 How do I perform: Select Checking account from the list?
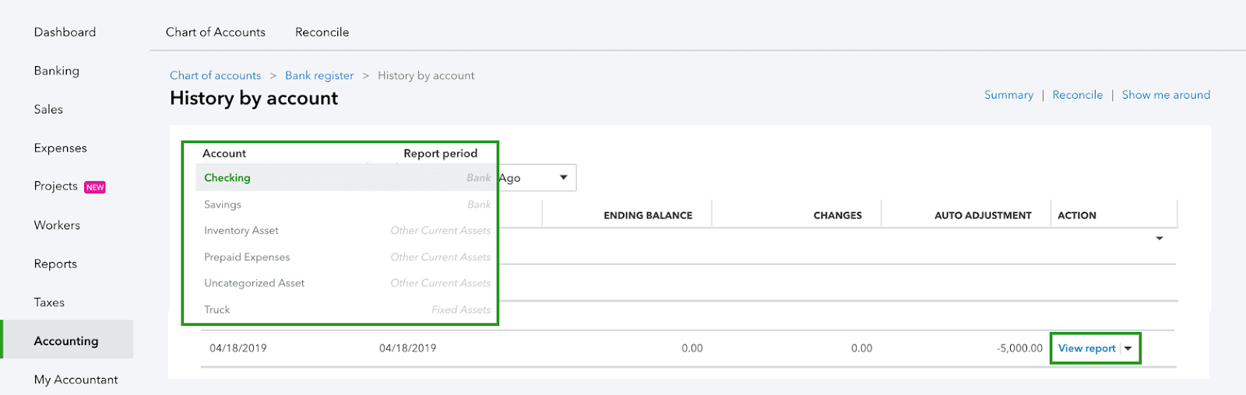click(227, 178)
